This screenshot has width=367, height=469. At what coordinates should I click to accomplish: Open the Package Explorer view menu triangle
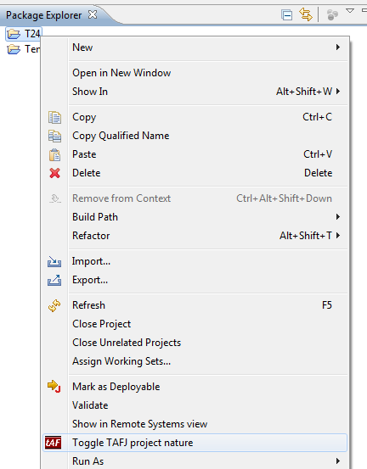pos(350,11)
